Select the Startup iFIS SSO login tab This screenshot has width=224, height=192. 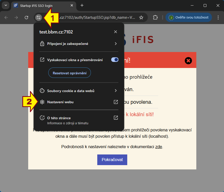[x=44, y=6]
